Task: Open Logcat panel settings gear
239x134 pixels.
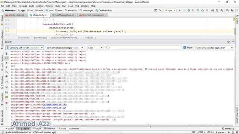Action: (x=228, y=42)
